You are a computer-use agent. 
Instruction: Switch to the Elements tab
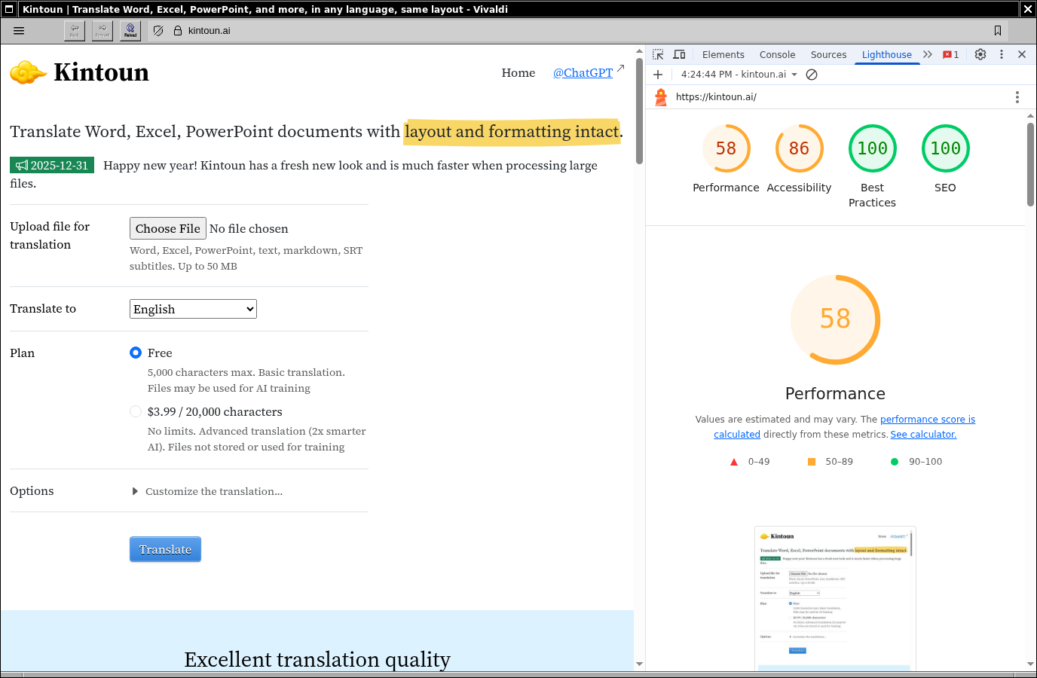(723, 54)
